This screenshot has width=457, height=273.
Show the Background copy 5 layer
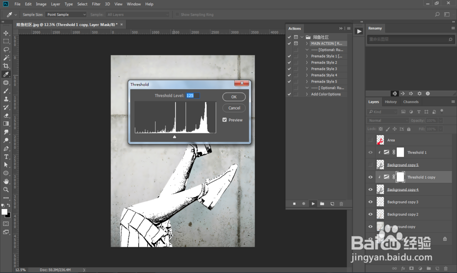[x=371, y=165]
